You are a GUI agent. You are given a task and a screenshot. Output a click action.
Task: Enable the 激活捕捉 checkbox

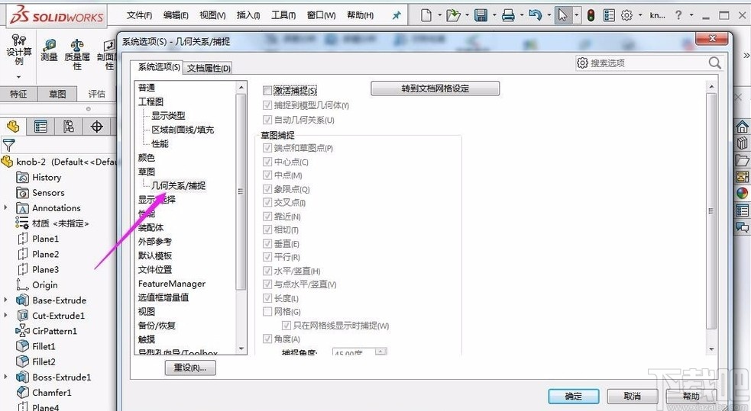click(x=267, y=90)
